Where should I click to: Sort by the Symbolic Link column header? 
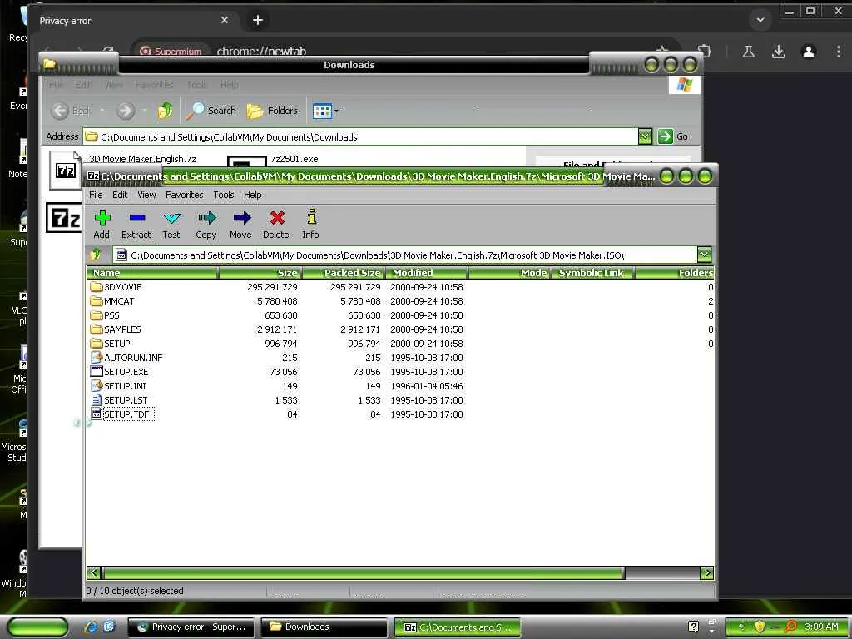[592, 273]
